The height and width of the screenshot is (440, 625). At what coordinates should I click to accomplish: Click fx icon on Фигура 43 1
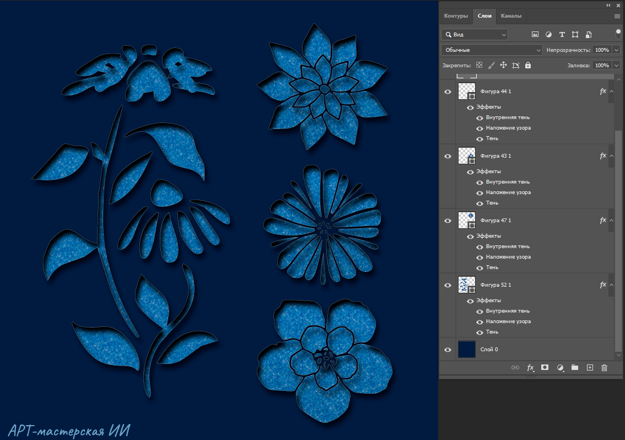coord(603,156)
